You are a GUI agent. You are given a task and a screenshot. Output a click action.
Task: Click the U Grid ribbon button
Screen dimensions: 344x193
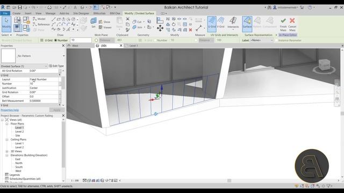(212, 24)
